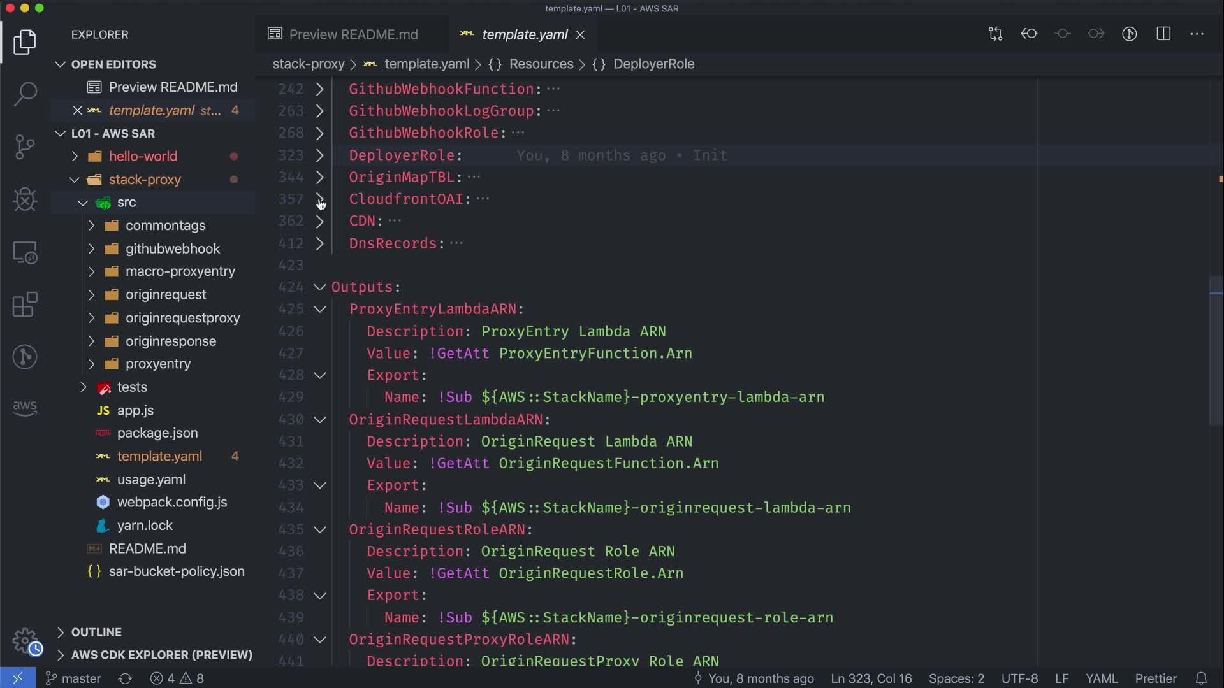Viewport: 1224px width, 688px height.
Task: Collapse the Outputs section fold arrow
Action: [320, 287]
